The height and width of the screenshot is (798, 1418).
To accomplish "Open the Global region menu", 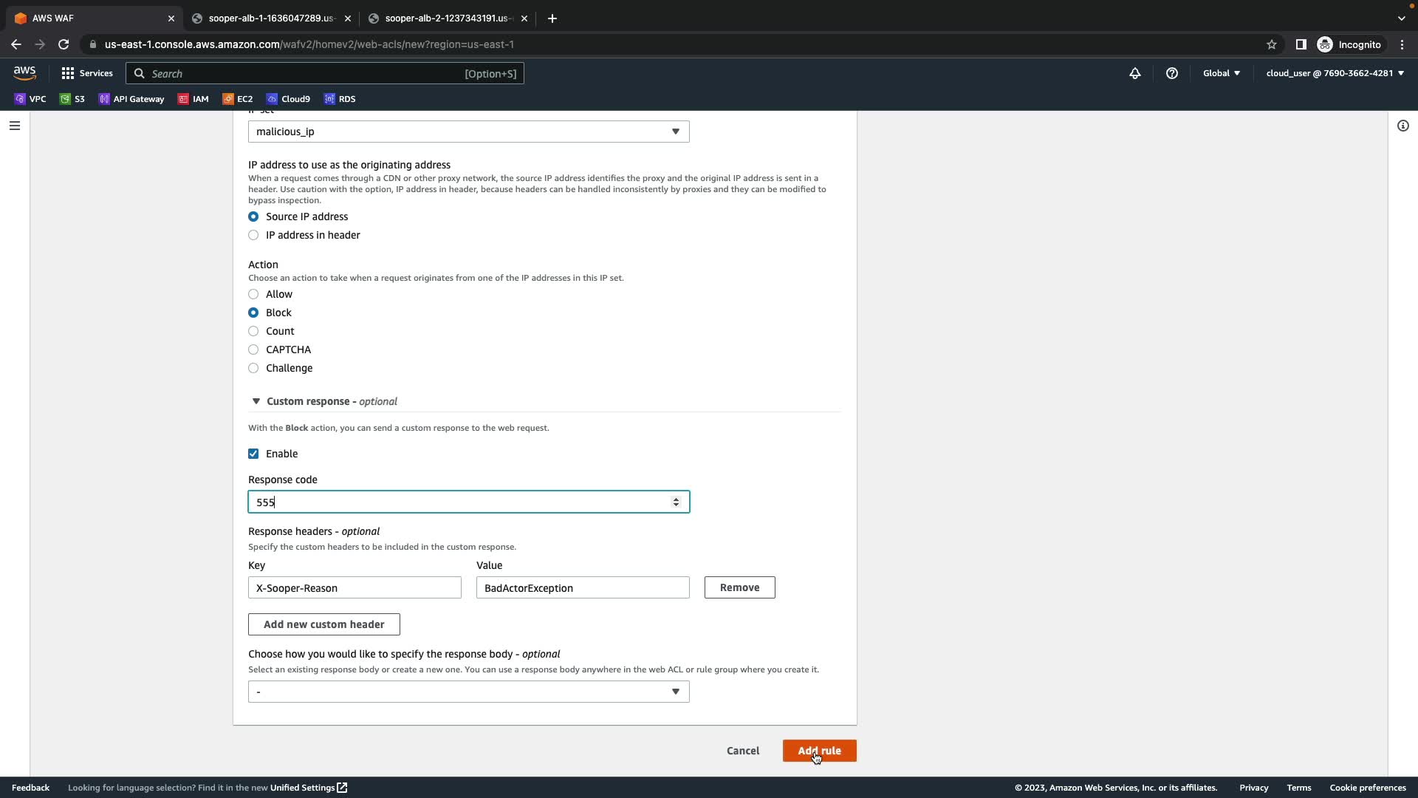I will [1221, 73].
